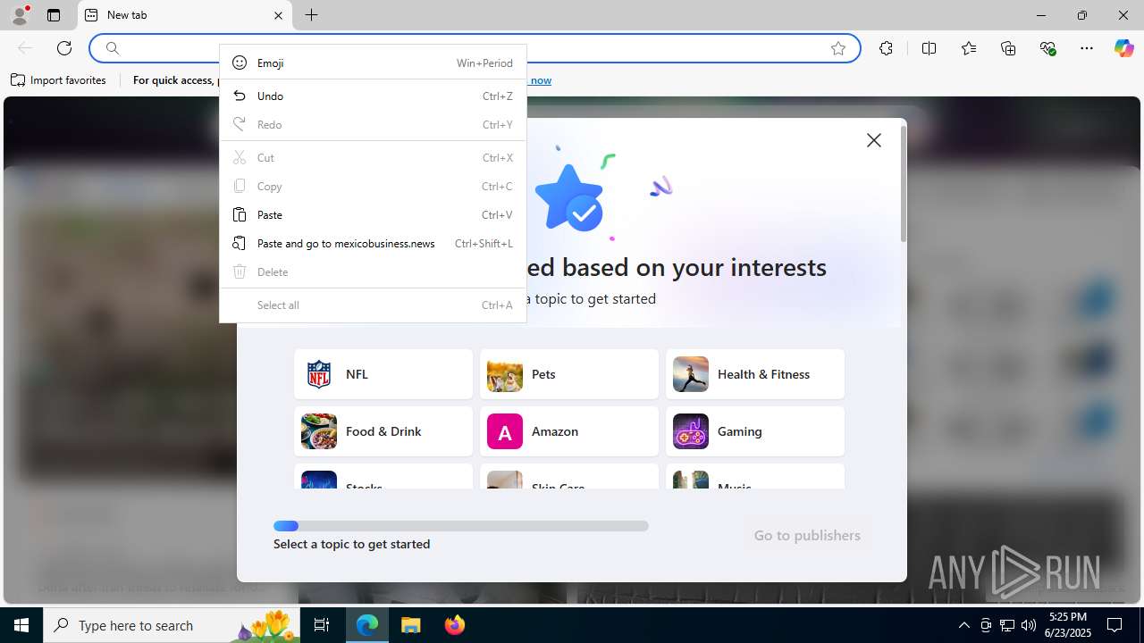Open a new tab with plus icon
This screenshot has height=643, width=1144.
coord(311,15)
